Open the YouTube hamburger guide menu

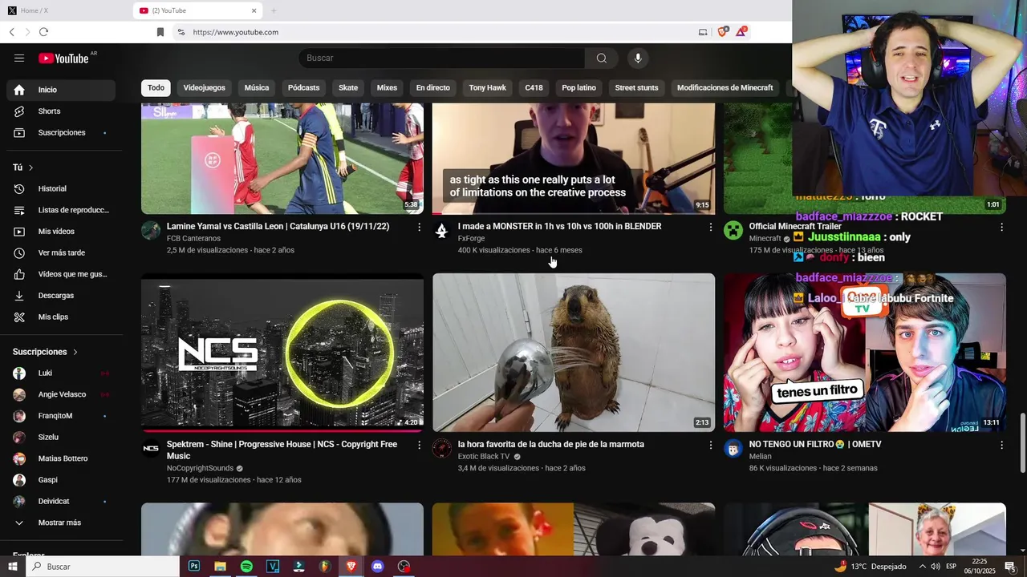(19, 58)
